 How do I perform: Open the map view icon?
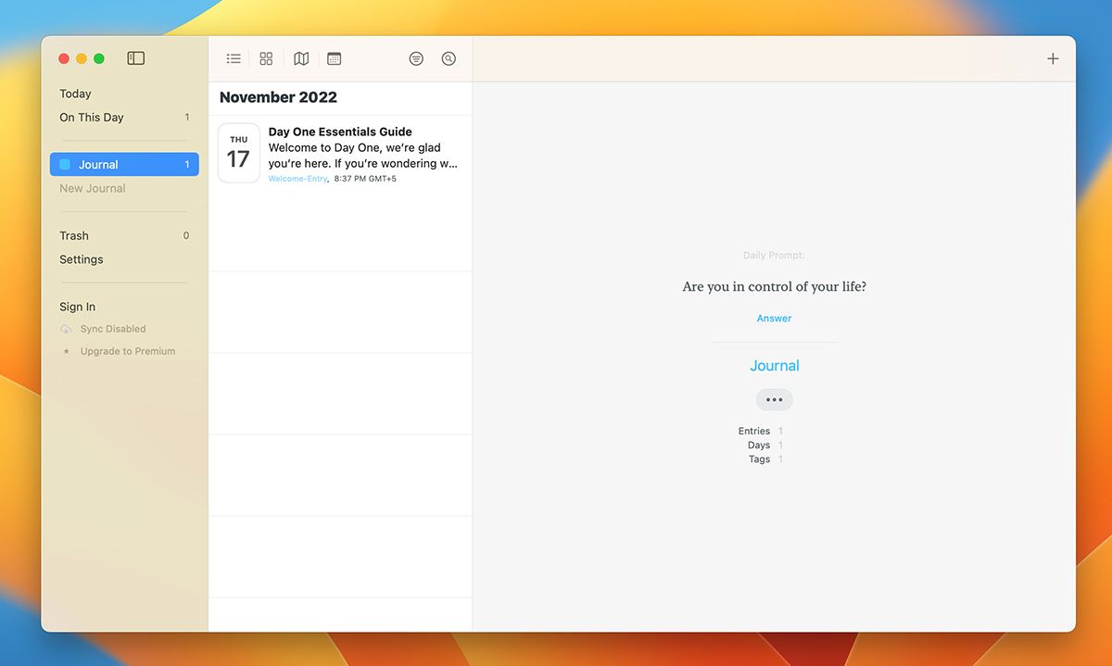(301, 58)
